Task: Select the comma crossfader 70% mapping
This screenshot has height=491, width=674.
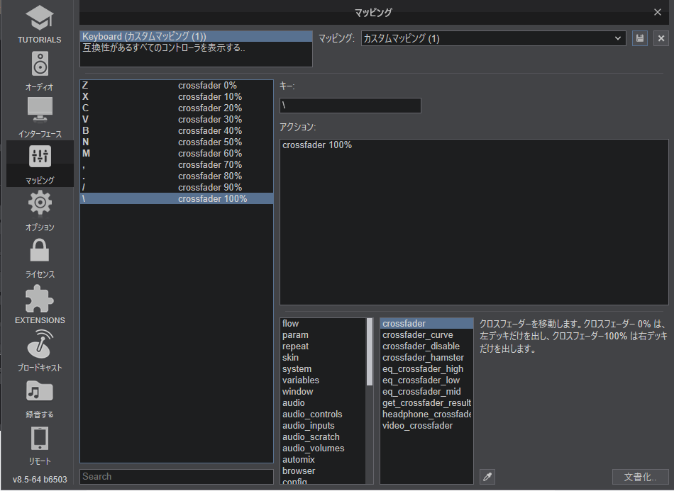Action: (176, 165)
